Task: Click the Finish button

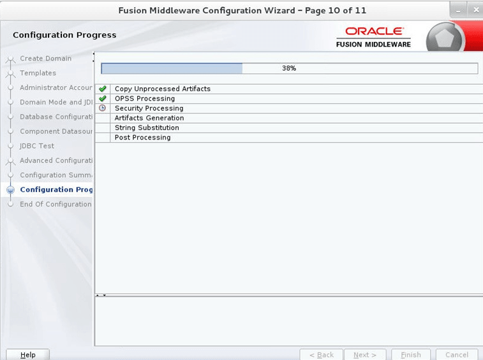Action: point(411,355)
